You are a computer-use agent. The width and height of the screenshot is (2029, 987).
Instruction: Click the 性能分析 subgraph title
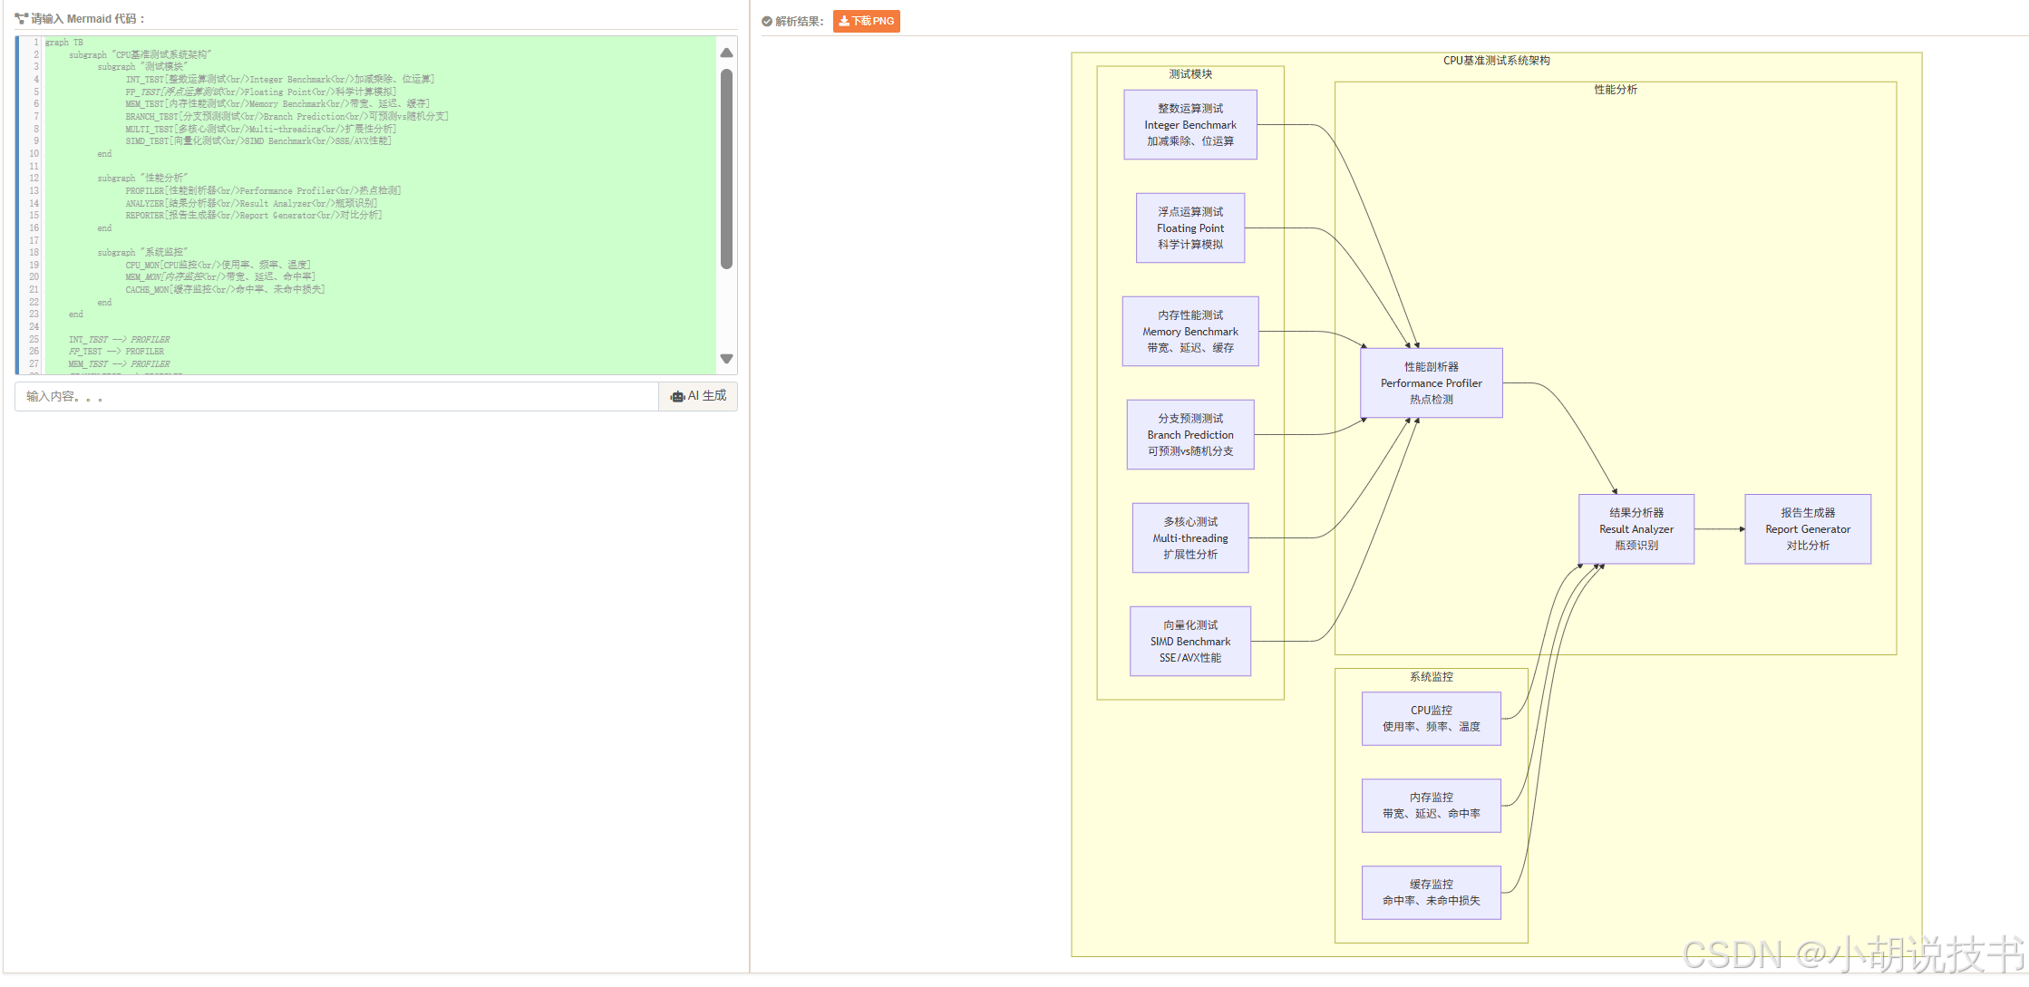(1616, 90)
